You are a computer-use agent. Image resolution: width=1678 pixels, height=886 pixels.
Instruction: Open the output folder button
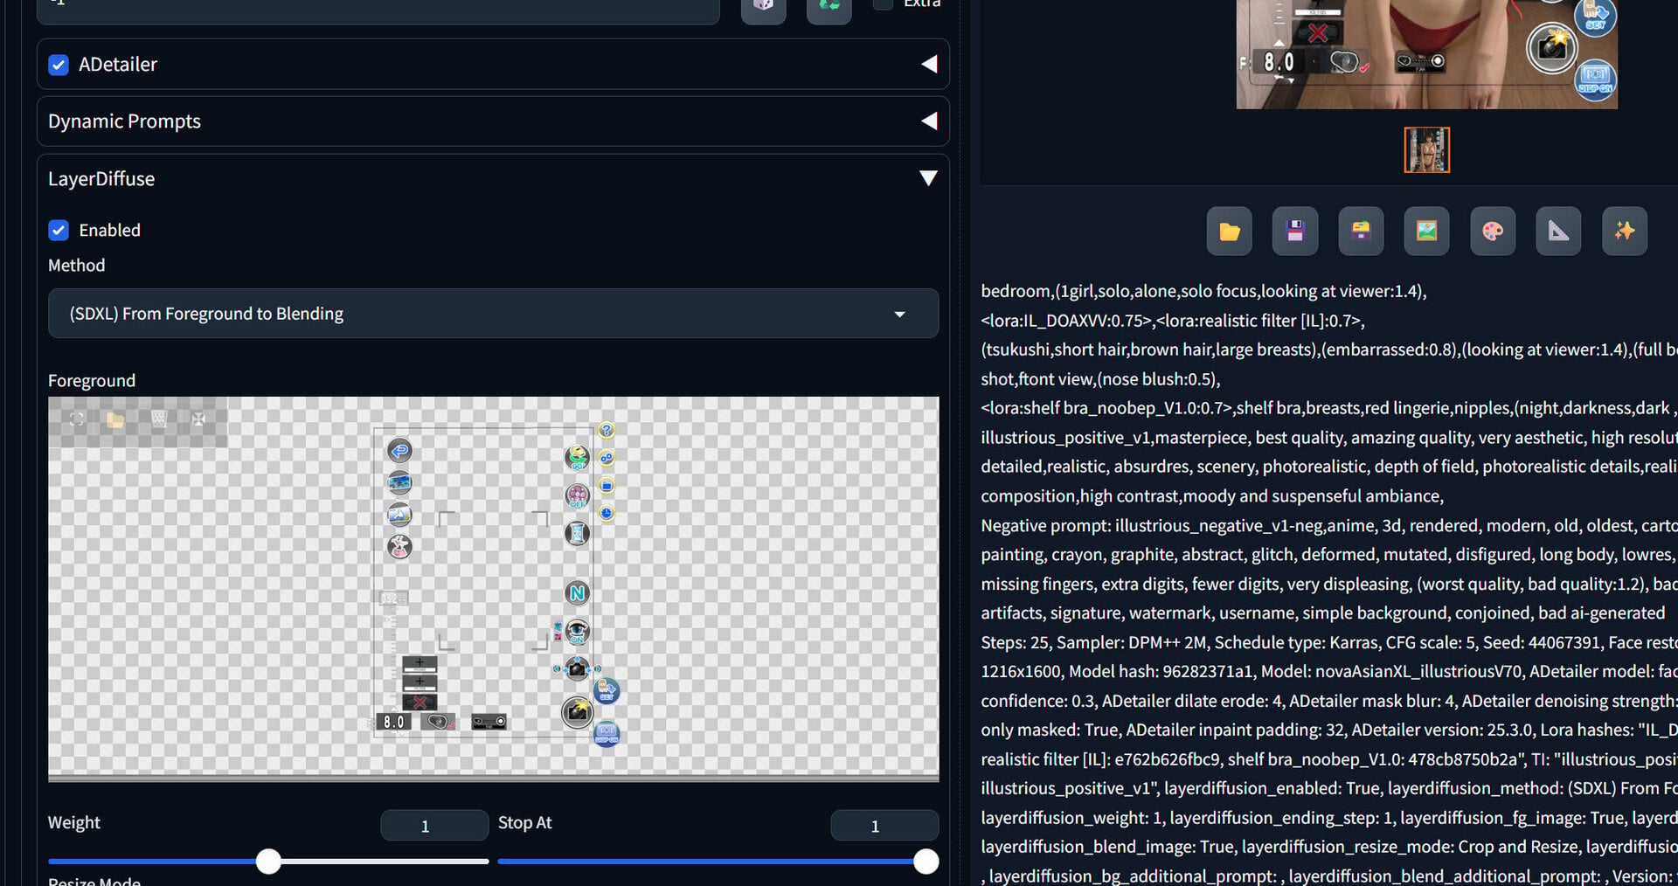[1229, 231]
